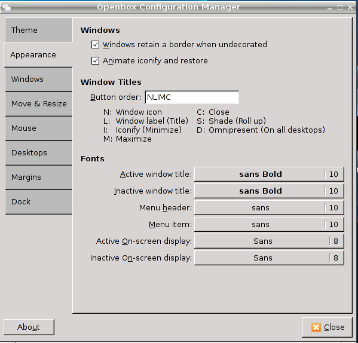Open the Desktops tab

coord(39,152)
